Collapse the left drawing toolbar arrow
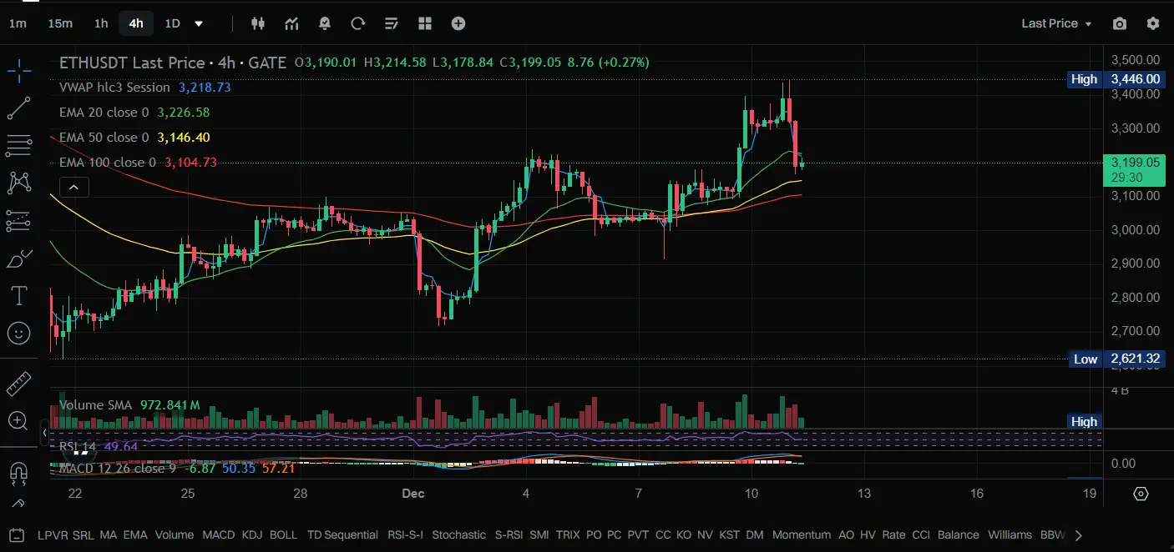The height and width of the screenshot is (552, 1174). pyautogui.click(x=45, y=434)
